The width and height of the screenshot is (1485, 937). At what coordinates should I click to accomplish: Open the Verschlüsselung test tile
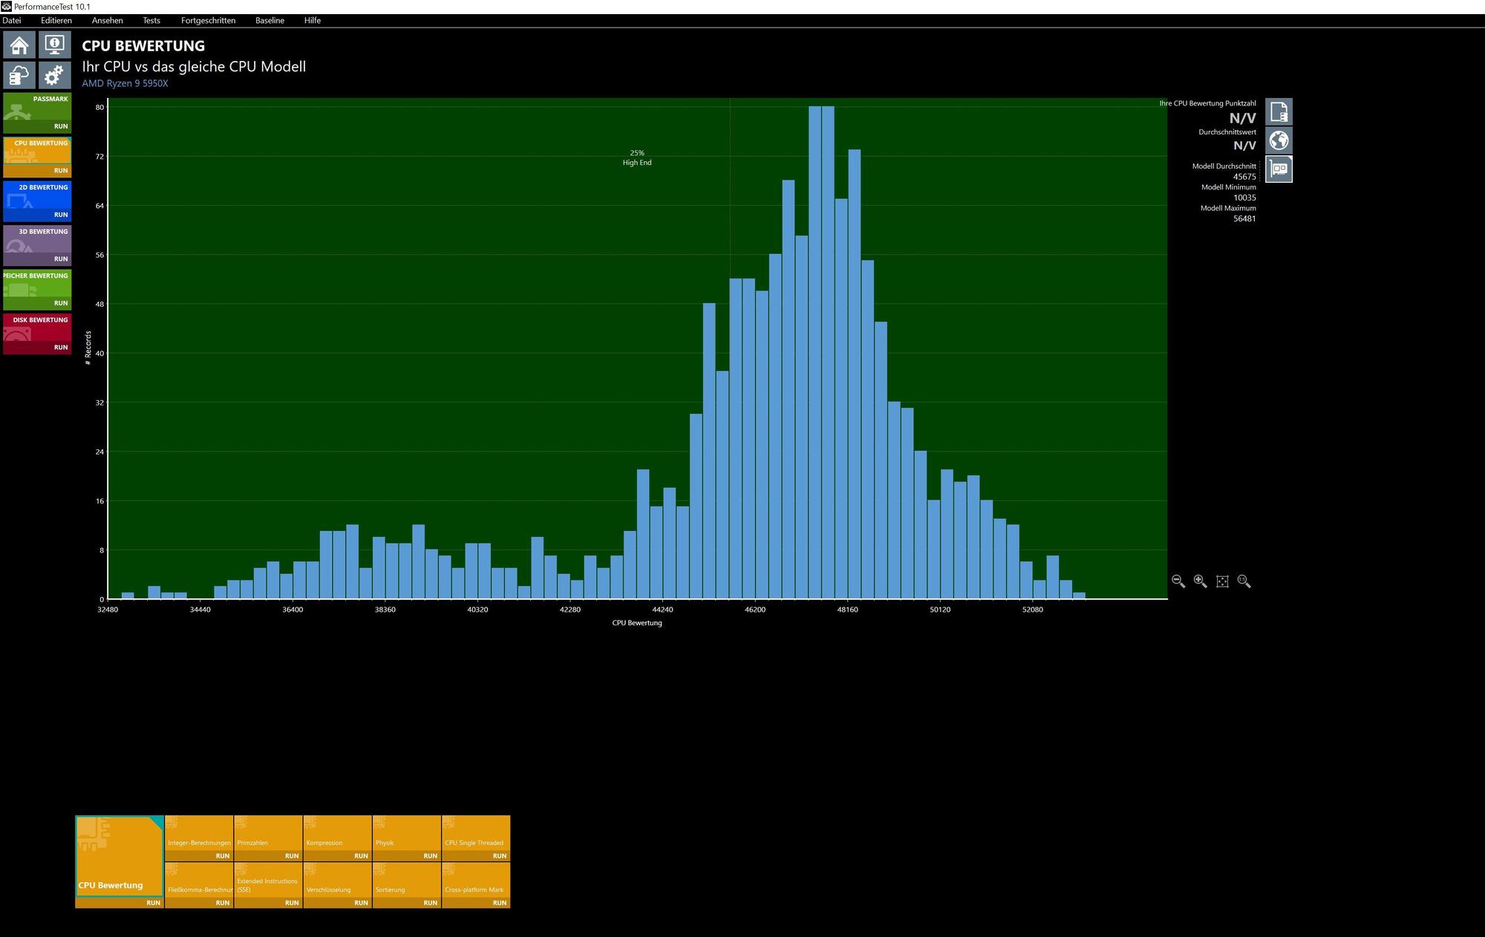click(337, 881)
